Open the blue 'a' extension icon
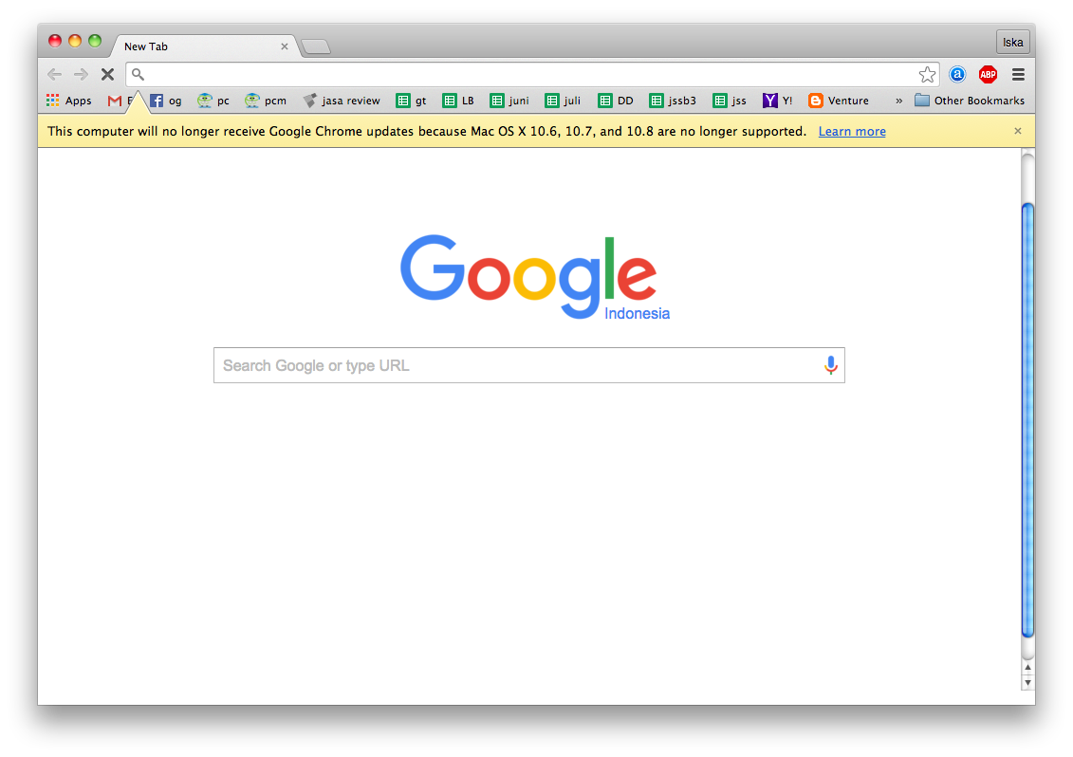The height and width of the screenshot is (757, 1073). (957, 75)
